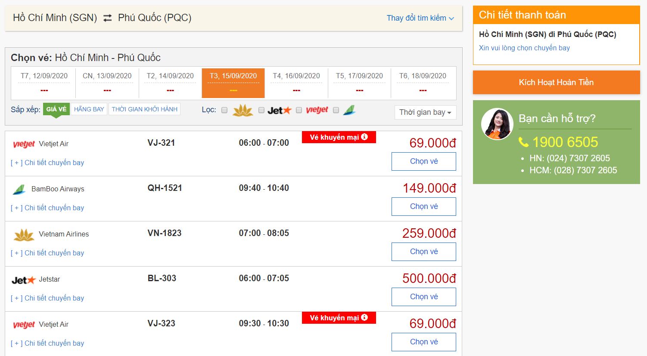Image resolution: width=647 pixels, height=356 pixels.
Task: Click the 149.000đ price
Action: coord(429,188)
